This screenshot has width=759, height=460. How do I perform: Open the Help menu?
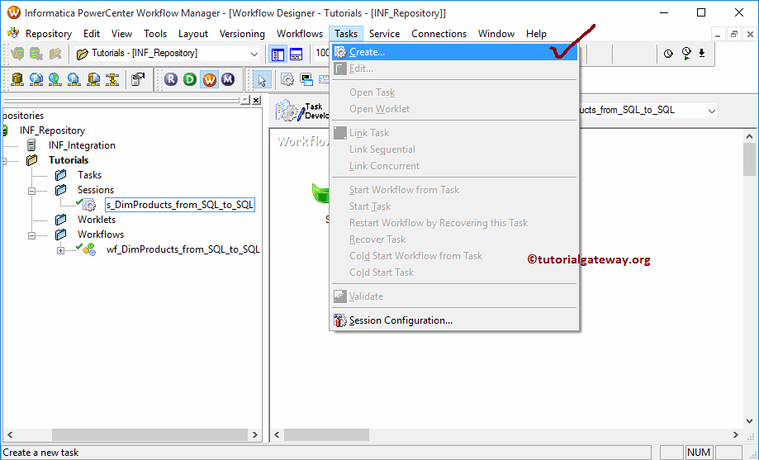point(536,34)
